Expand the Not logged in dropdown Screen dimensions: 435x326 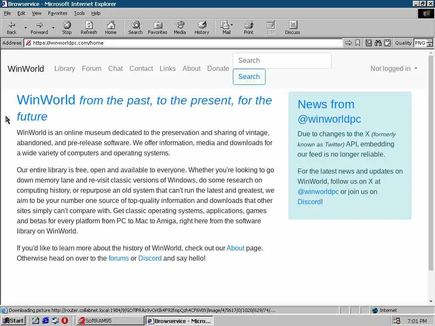tap(394, 68)
